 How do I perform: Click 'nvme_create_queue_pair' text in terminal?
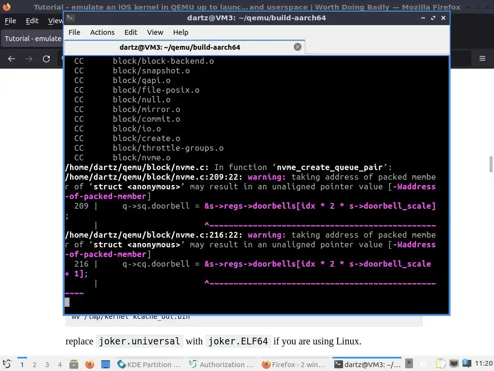[329, 168]
